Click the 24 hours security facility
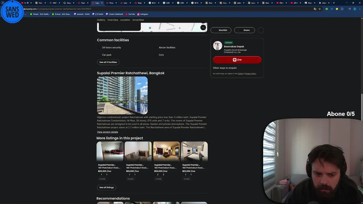This screenshot has height=204, width=363. (111, 48)
